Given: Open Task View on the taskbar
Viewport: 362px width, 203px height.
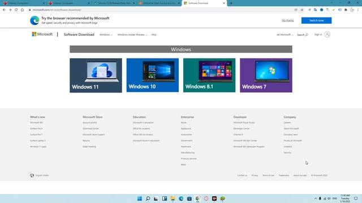Looking at the screenshot, I should click(156, 198).
